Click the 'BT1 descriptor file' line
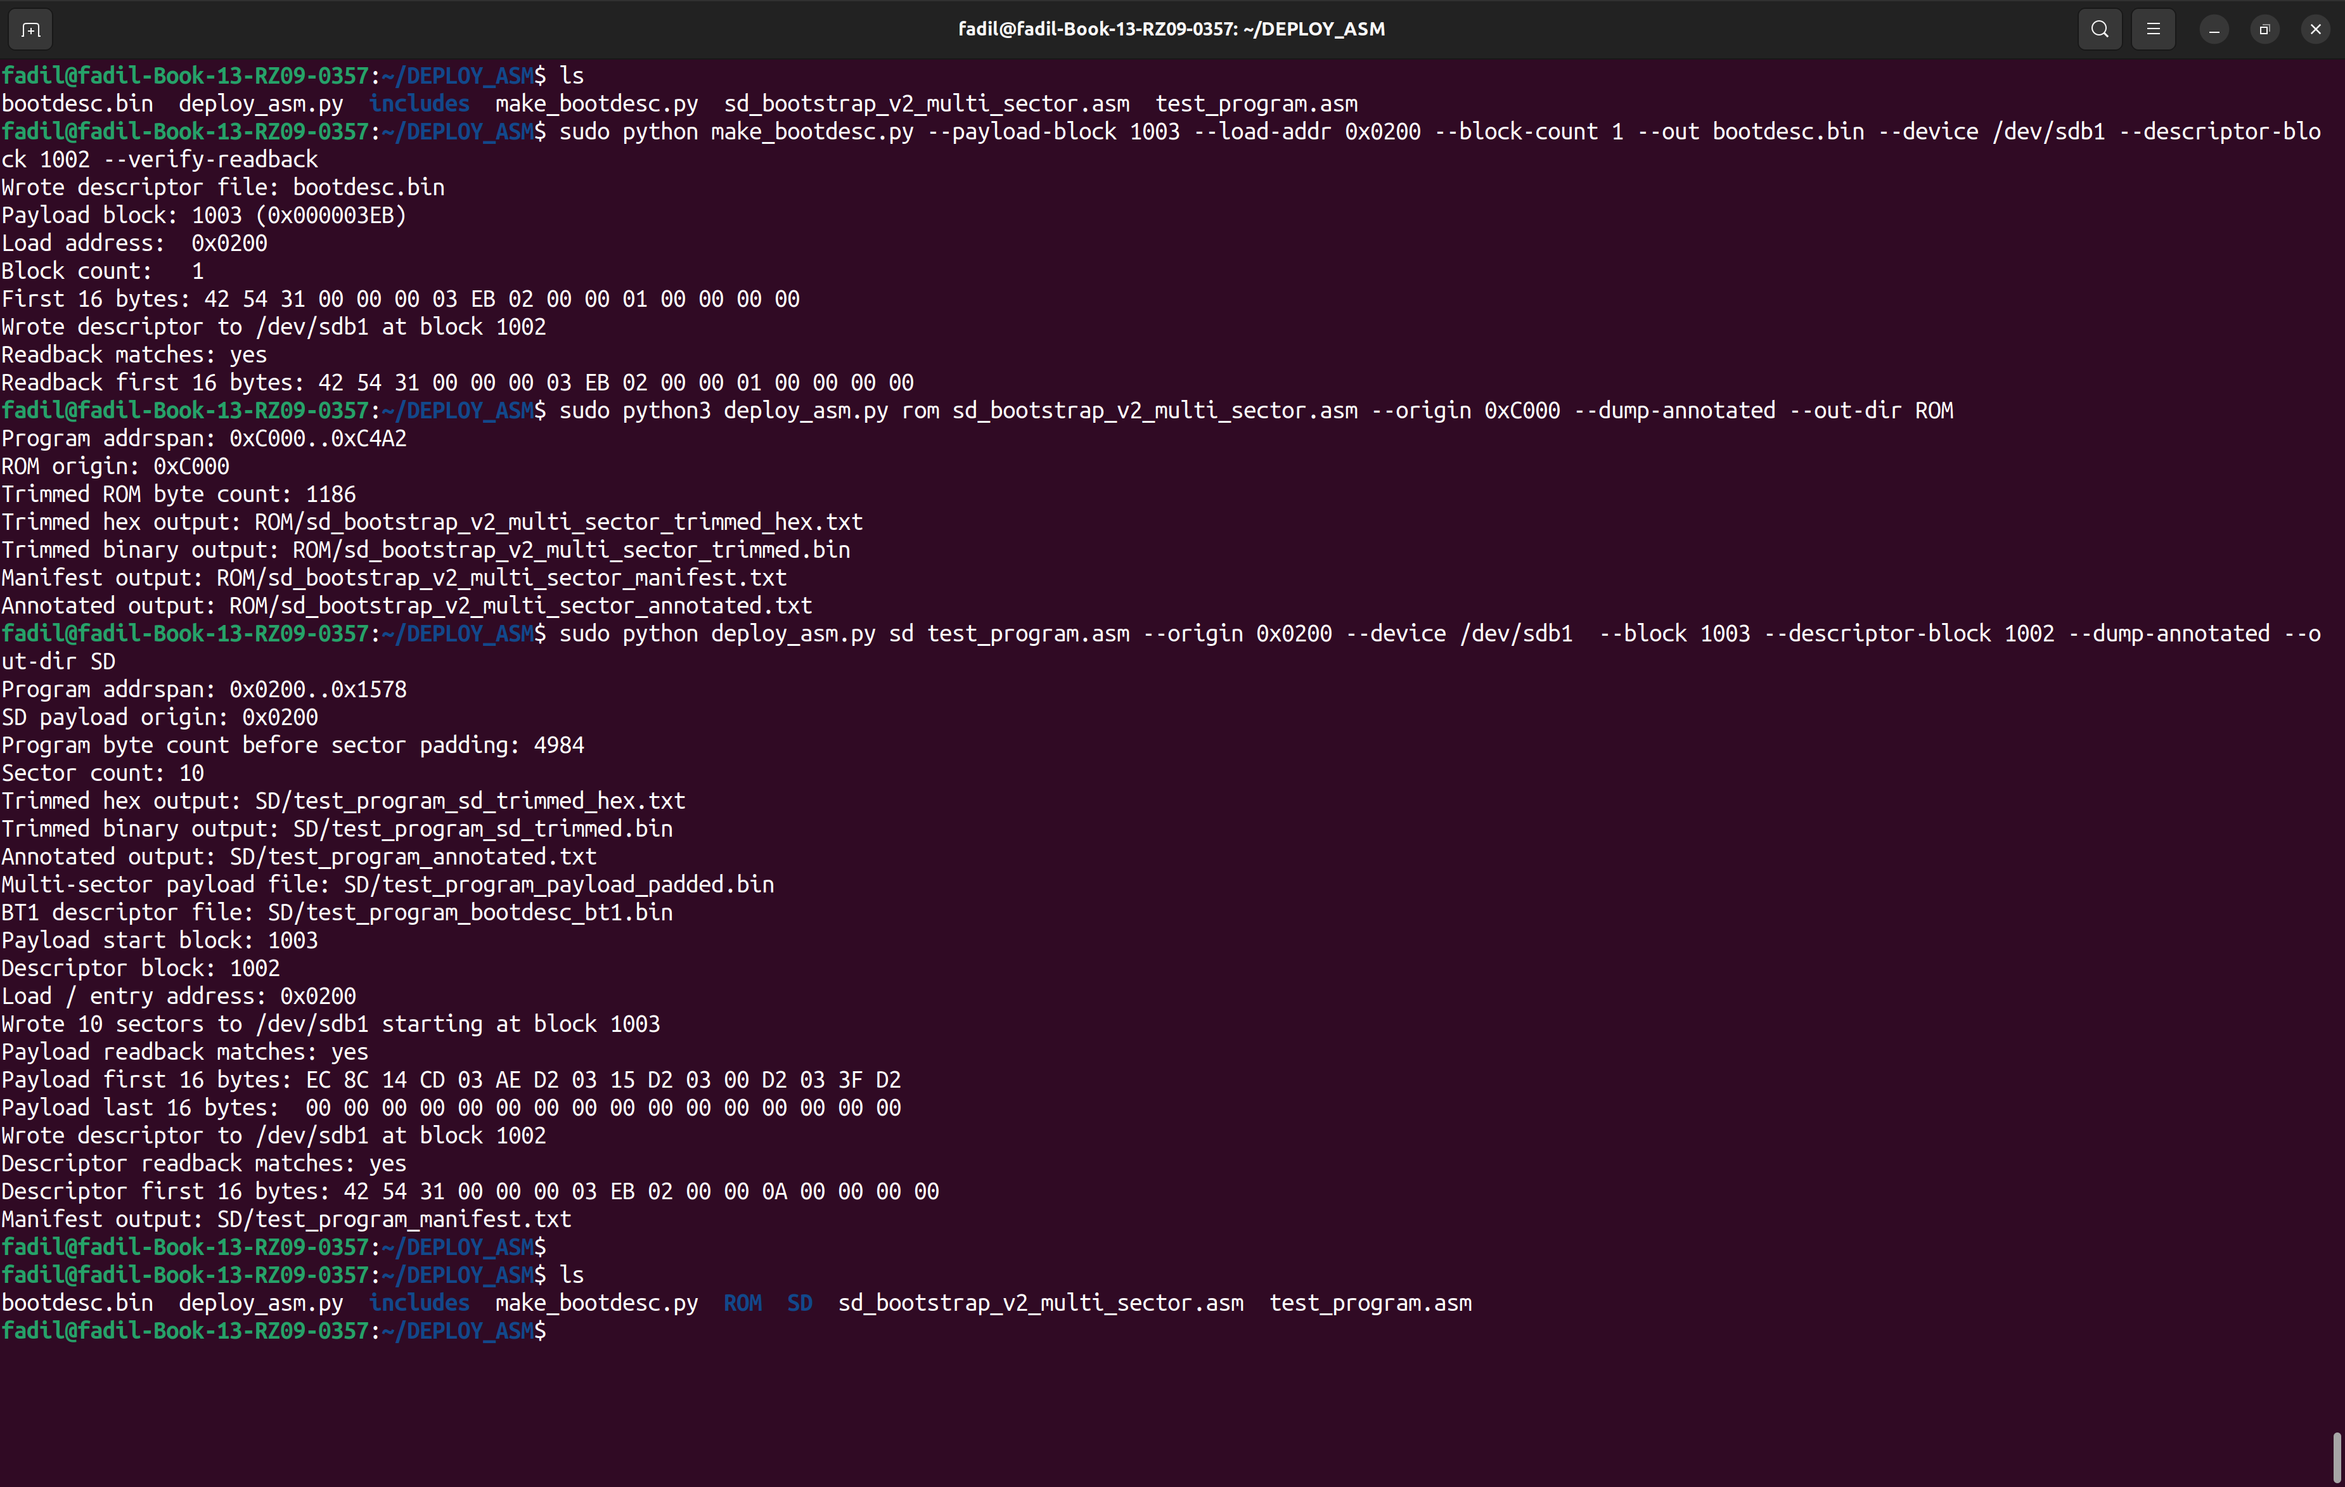Screen dimensions: 2345x1487 coord(337,913)
